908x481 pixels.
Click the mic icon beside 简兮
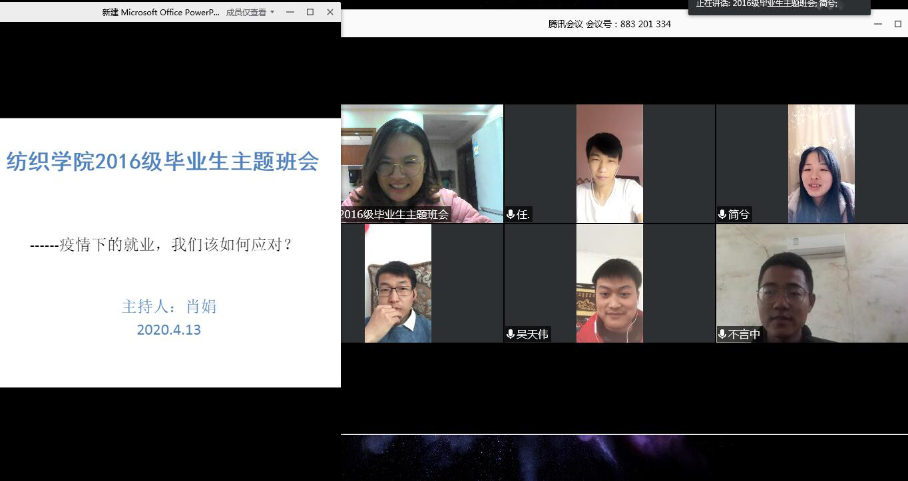coord(722,214)
